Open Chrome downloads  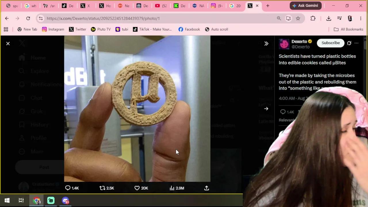click(x=329, y=18)
